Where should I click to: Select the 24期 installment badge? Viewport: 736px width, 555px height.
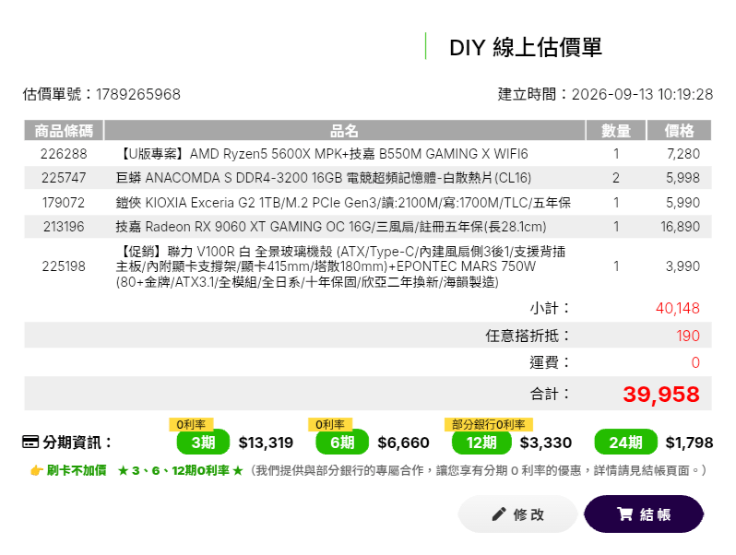(x=625, y=442)
